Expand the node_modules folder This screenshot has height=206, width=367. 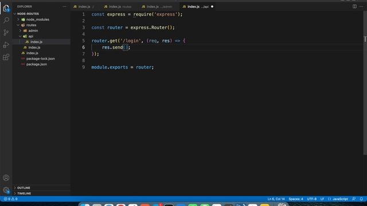point(37,19)
